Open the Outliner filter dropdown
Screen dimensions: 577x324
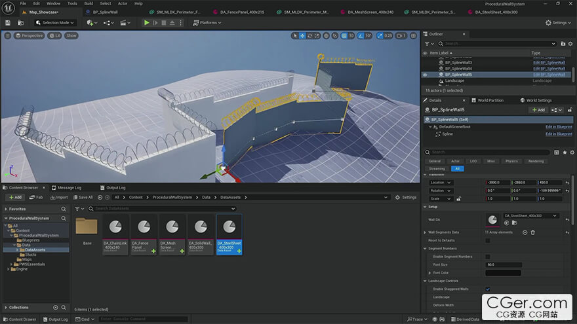tap(429, 44)
